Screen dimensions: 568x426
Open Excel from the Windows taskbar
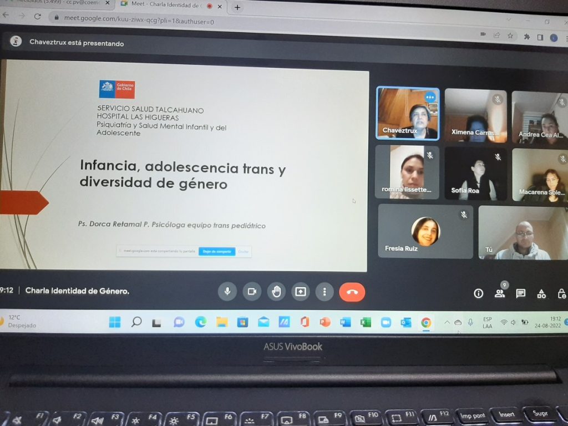tap(366, 322)
